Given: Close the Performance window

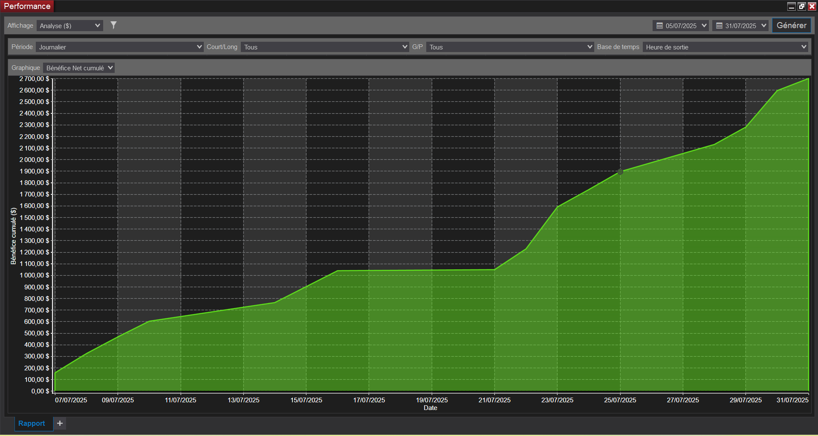Looking at the screenshot, I should tap(812, 6).
